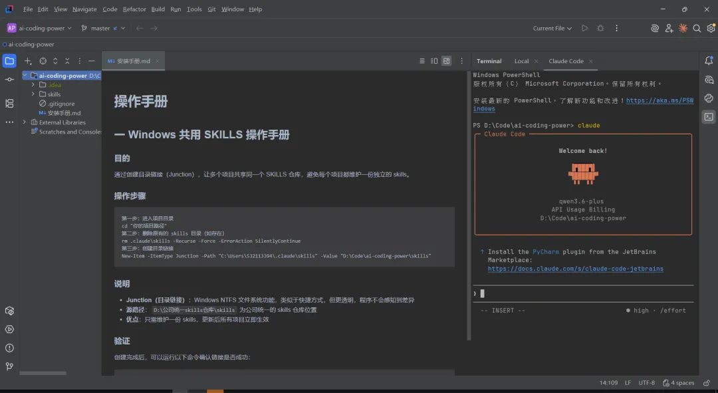Open Git tool window icon
The height and width of the screenshot is (393, 718).
9,366
